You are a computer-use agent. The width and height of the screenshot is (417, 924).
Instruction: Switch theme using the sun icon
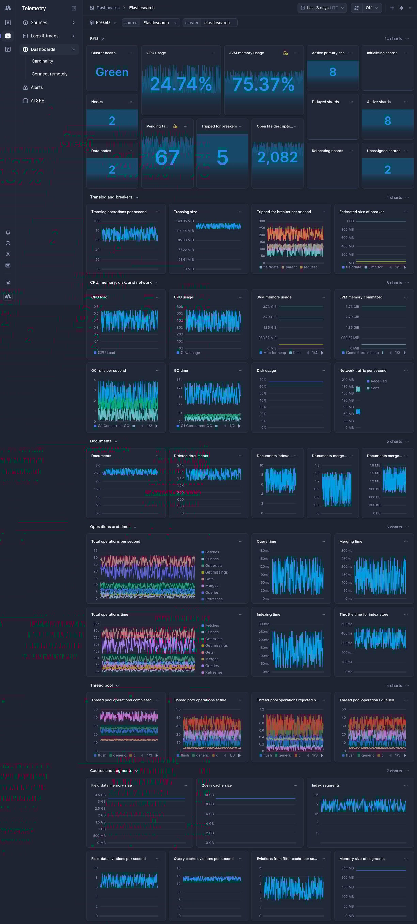tap(8, 254)
